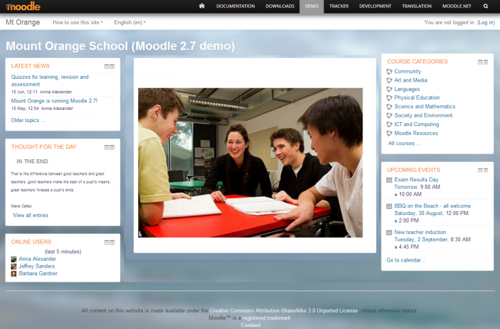Screen dimensions: 500x329
Task: Click Tuesday, 2 September date link
Action: pyautogui.click(x=421, y=239)
